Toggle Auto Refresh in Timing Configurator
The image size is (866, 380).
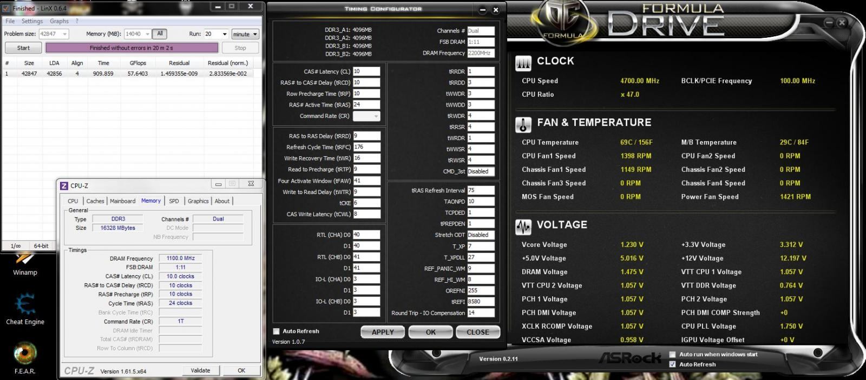(276, 331)
